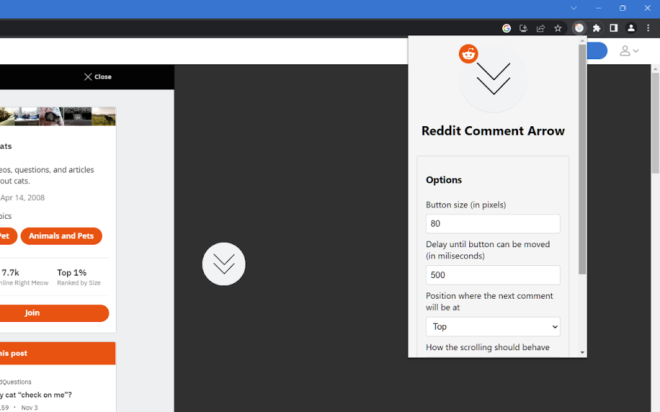This screenshot has width=660, height=412.
Task: Click the share this page icon
Action: [x=541, y=28]
